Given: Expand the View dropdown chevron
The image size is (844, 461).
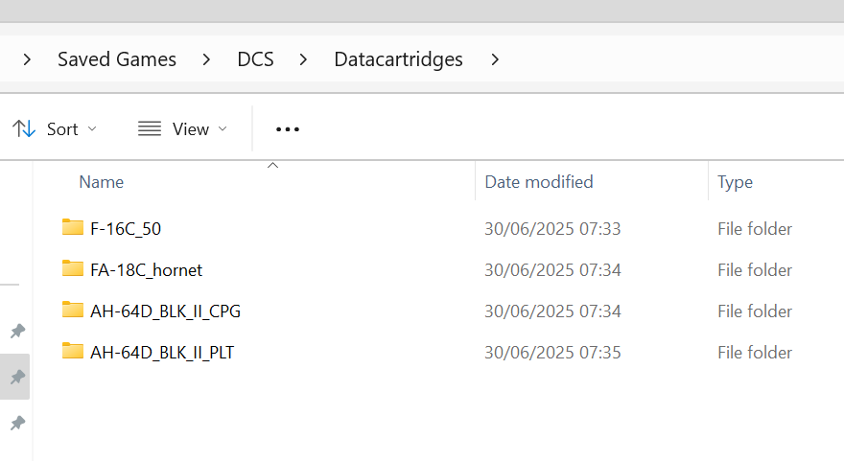Looking at the screenshot, I should (x=223, y=129).
